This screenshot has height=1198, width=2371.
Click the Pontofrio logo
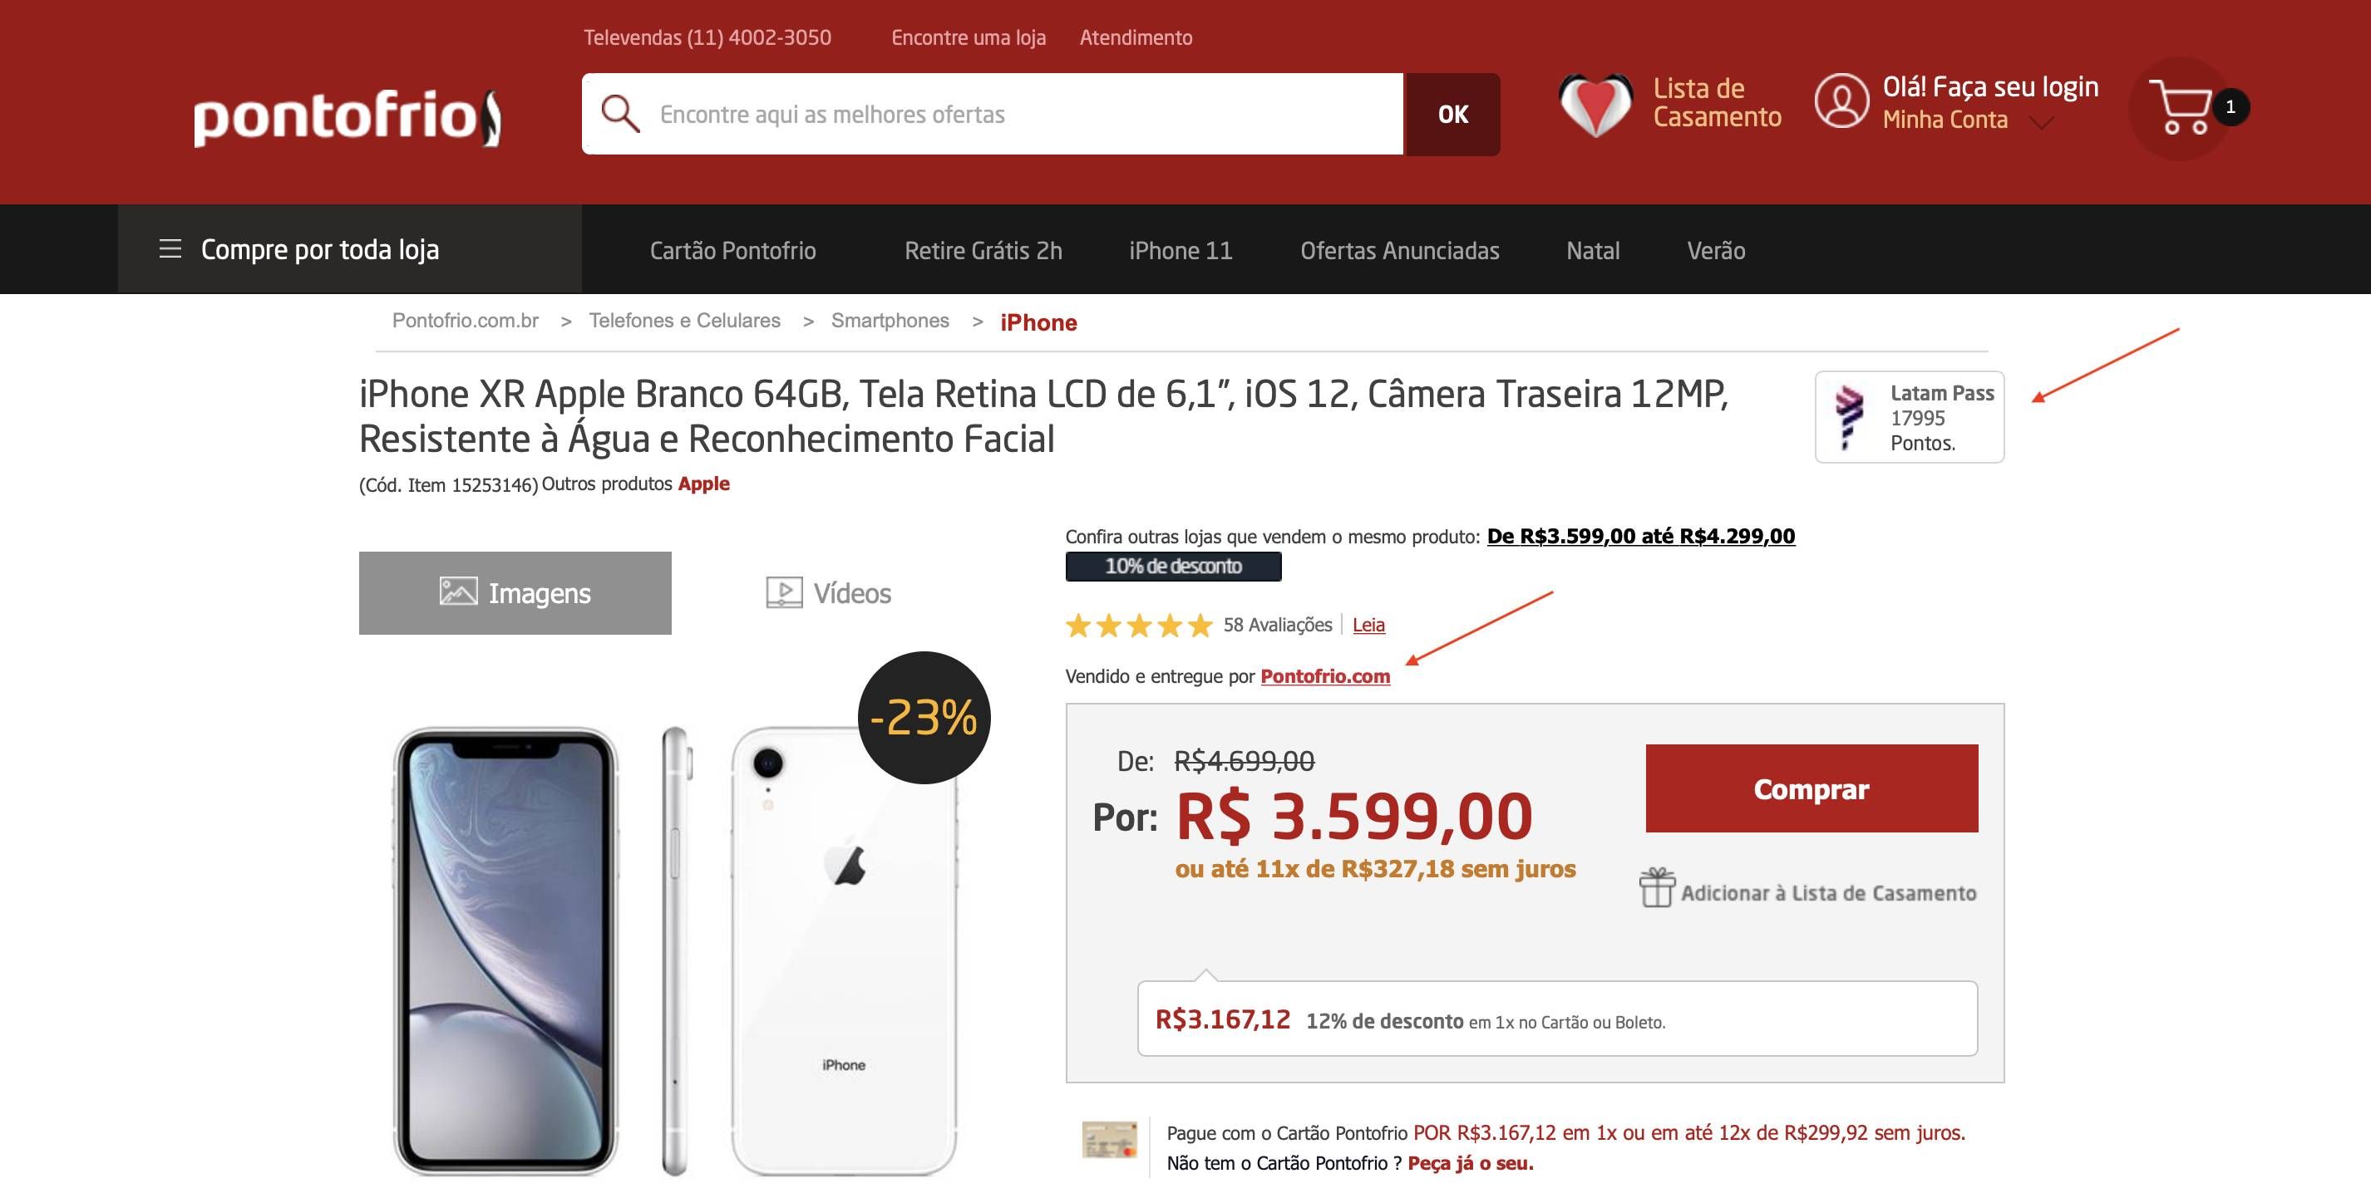point(347,117)
